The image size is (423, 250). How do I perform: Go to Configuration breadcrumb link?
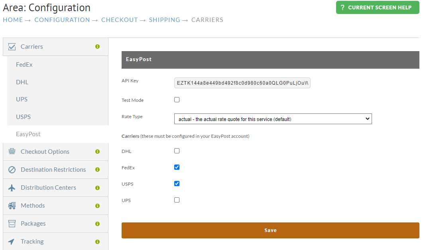(62, 20)
